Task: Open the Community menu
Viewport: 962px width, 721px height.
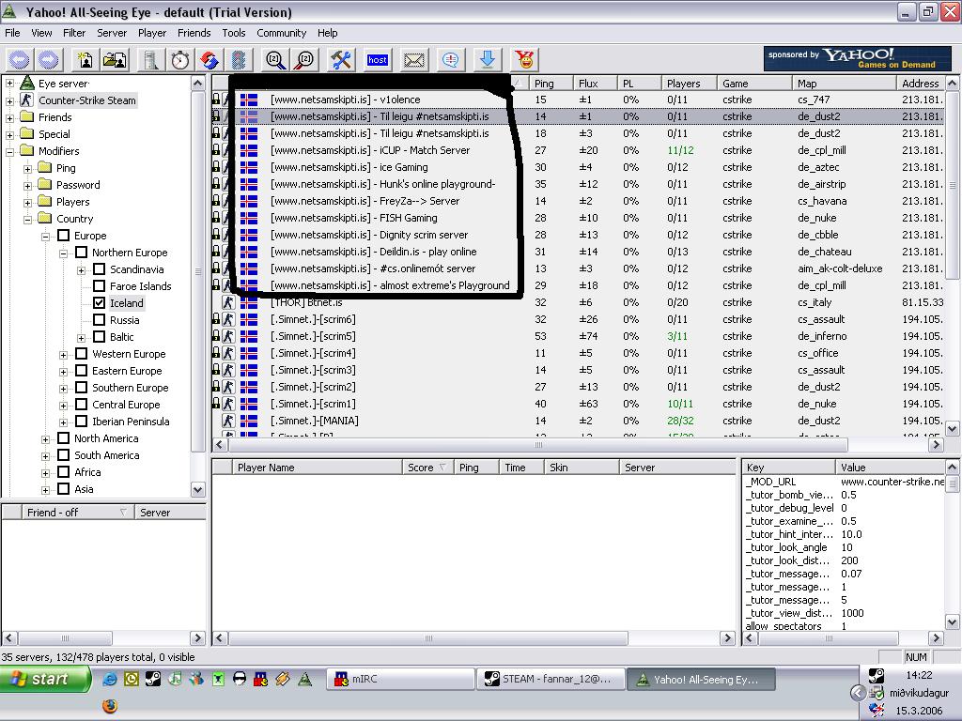Action: [x=282, y=33]
